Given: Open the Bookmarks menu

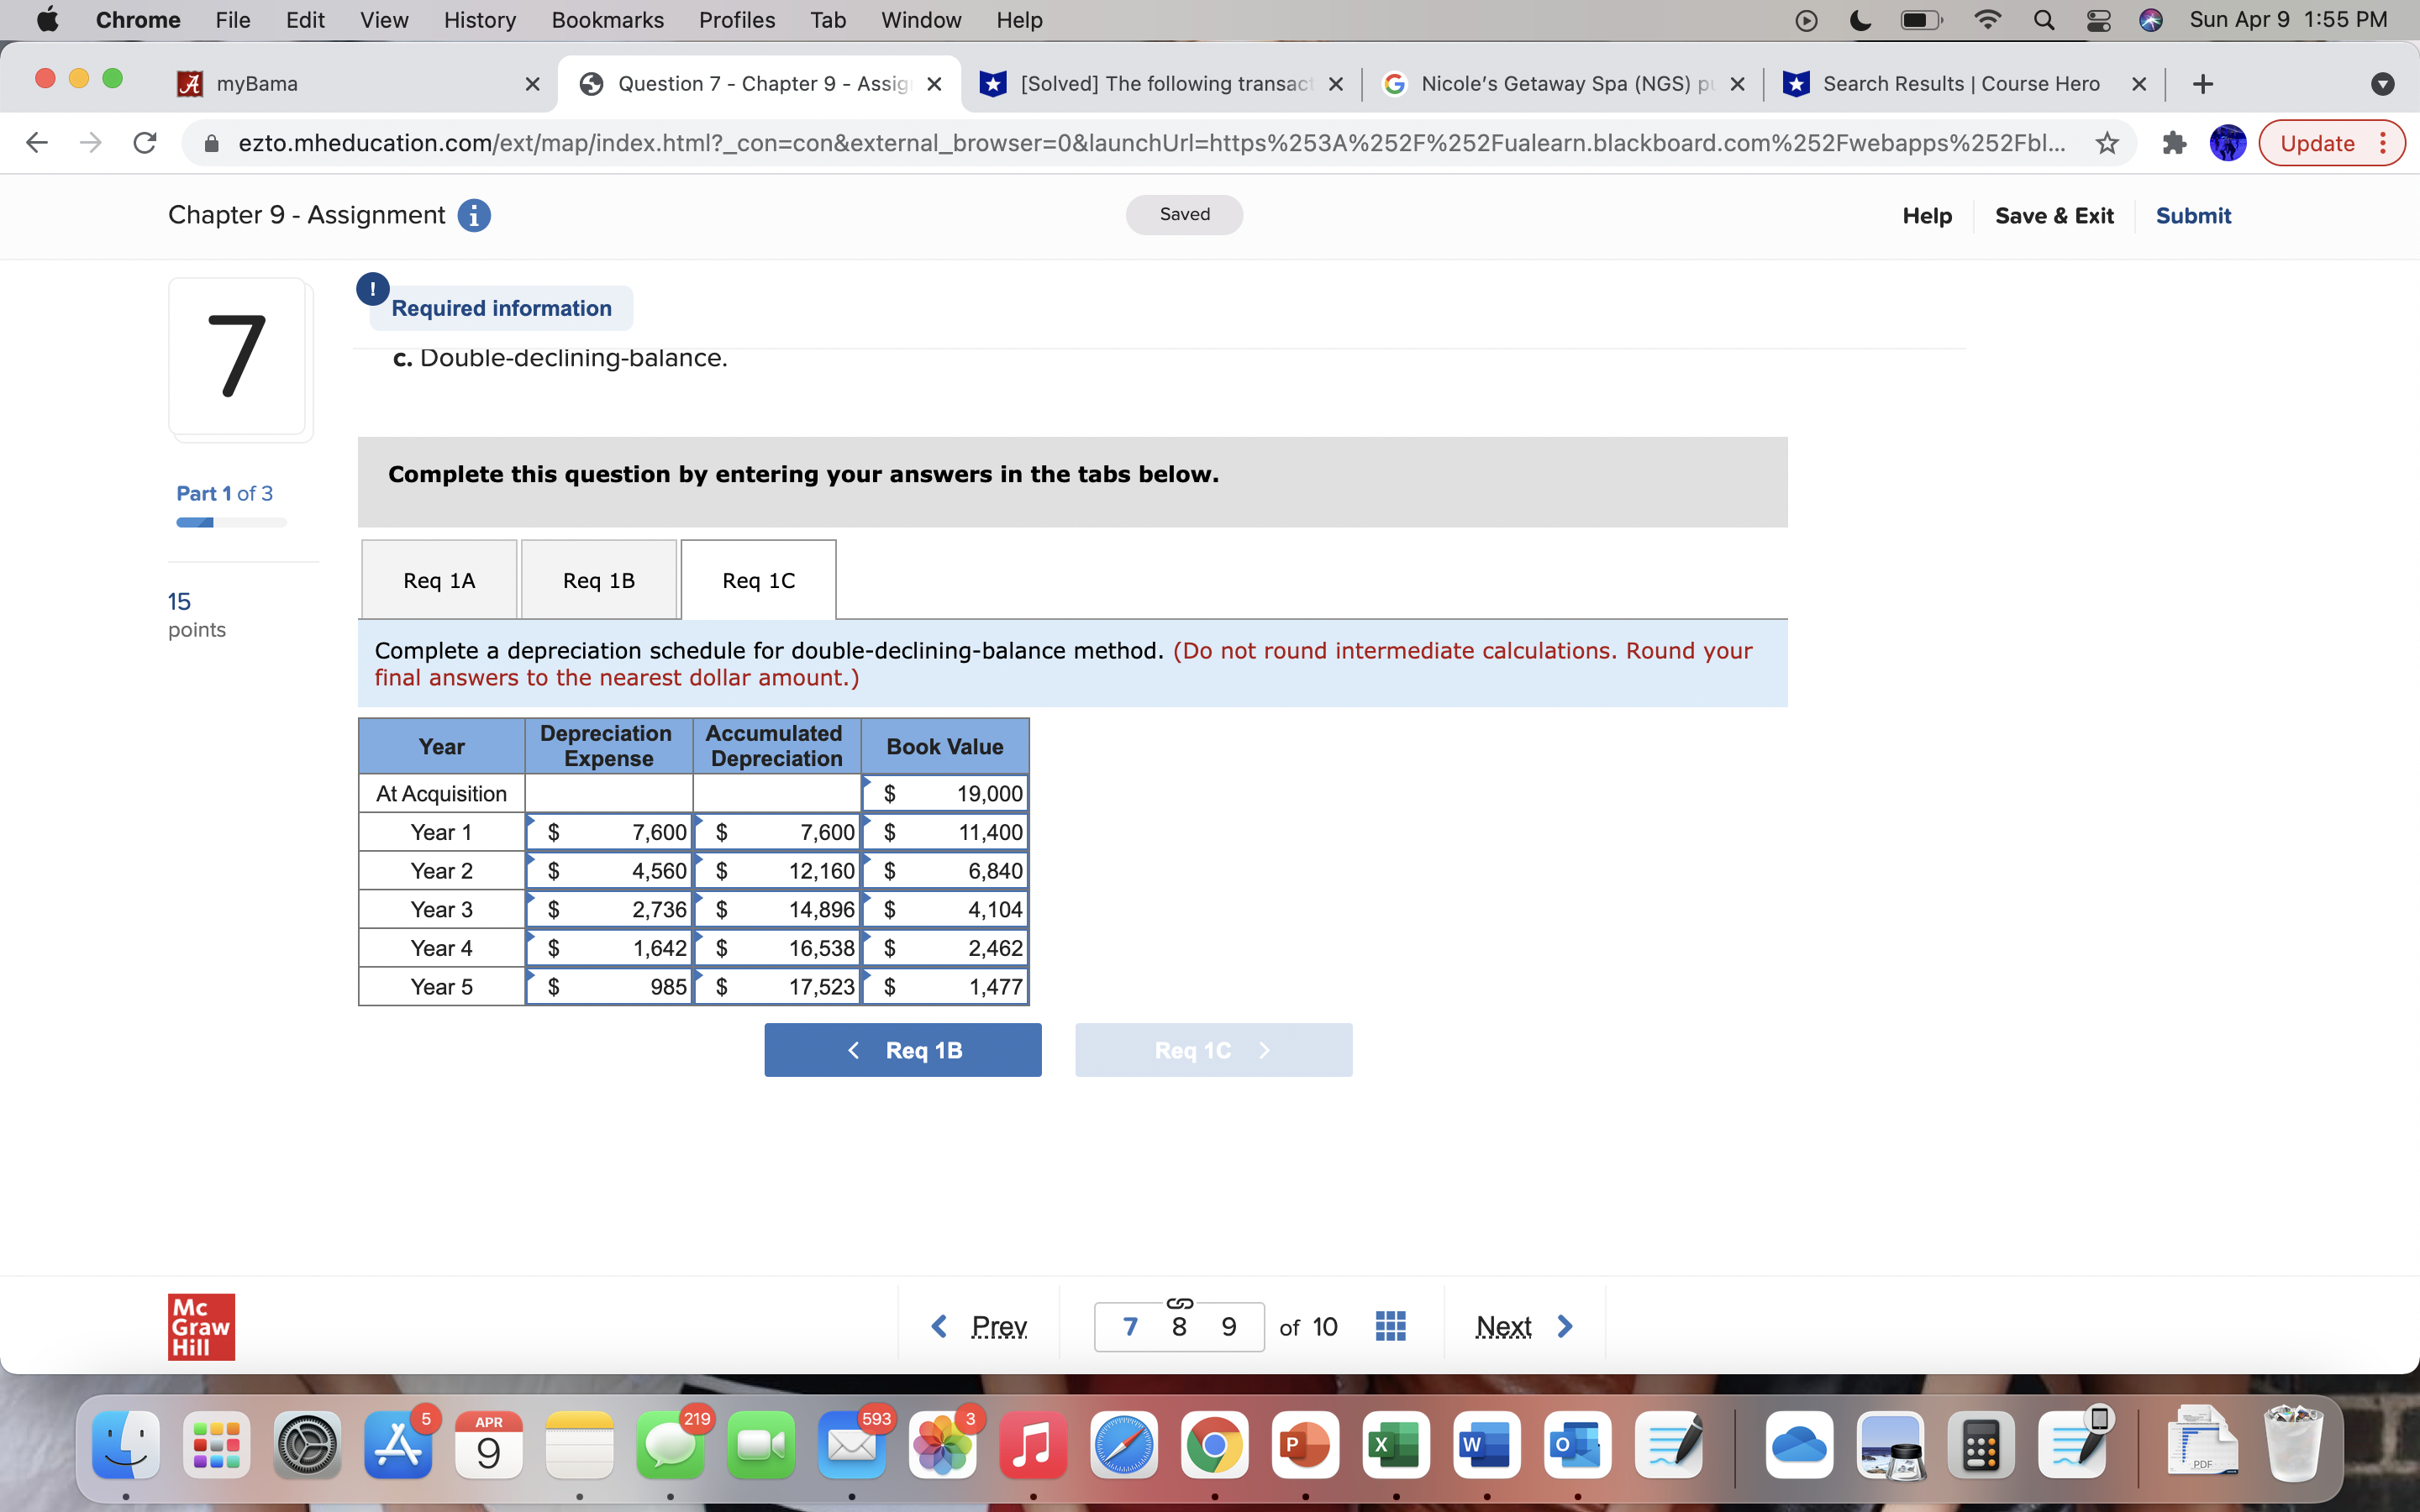Looking at the screenshot, I should tap(607, 20).
